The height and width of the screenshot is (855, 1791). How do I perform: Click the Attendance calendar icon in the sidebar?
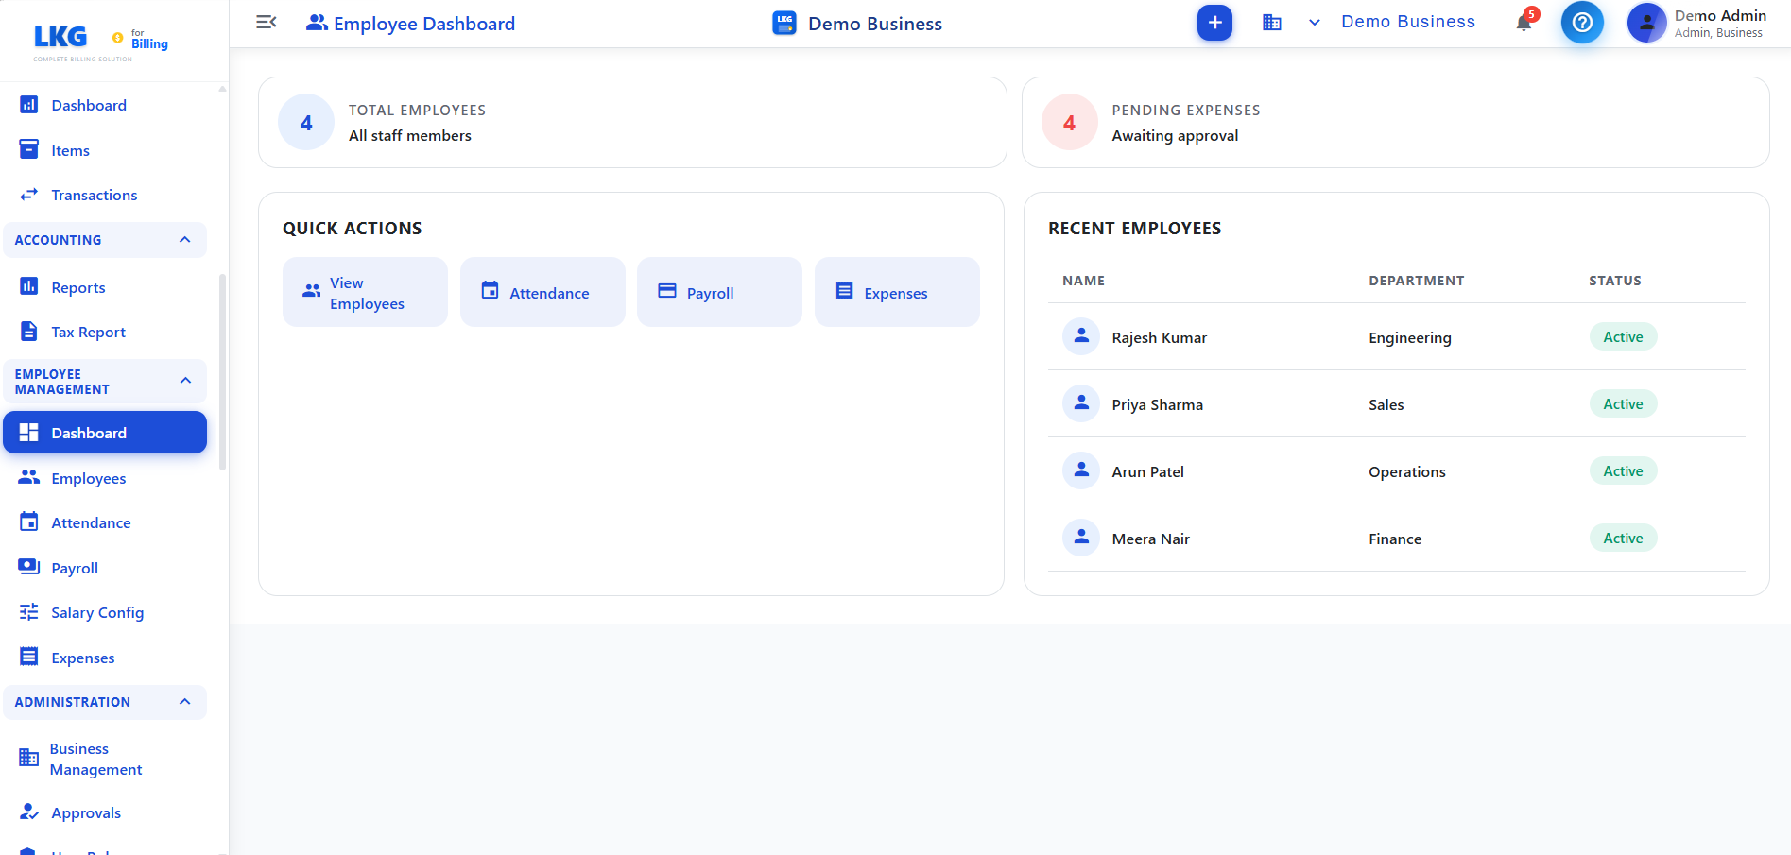pos(29,522)
